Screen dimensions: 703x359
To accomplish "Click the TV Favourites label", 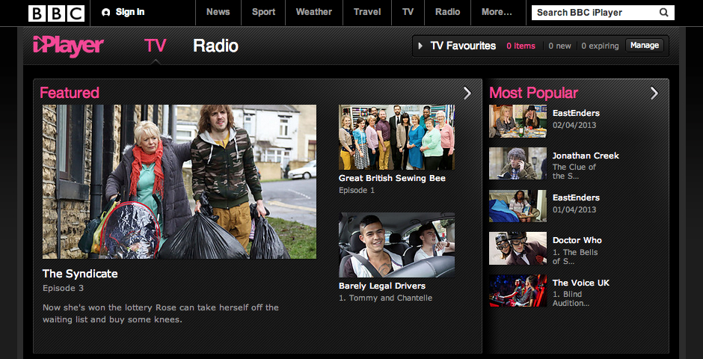I will tap(463, 46).
